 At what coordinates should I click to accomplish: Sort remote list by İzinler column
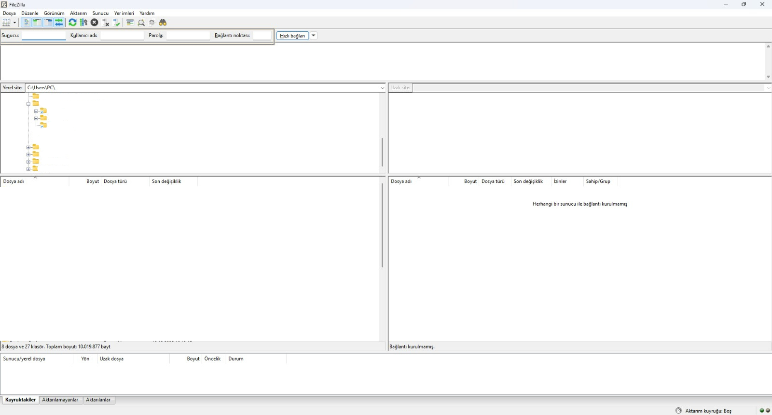click(x=567, y=181)
